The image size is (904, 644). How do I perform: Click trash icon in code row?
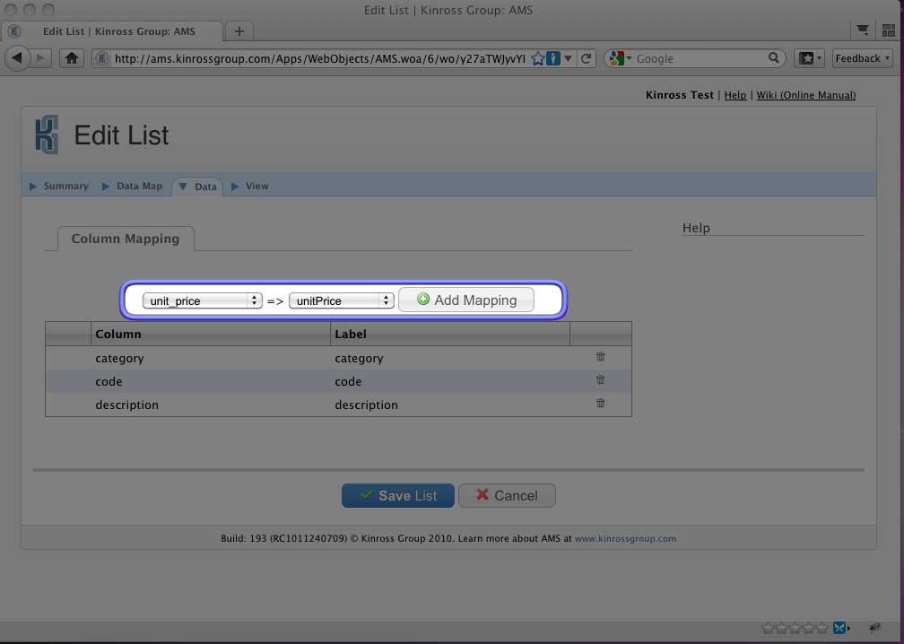tap(600, 380)
